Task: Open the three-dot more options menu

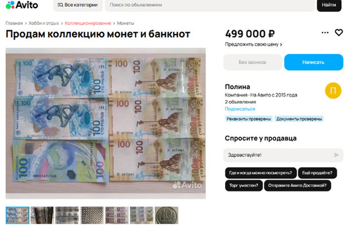Action: click(325, 33)
